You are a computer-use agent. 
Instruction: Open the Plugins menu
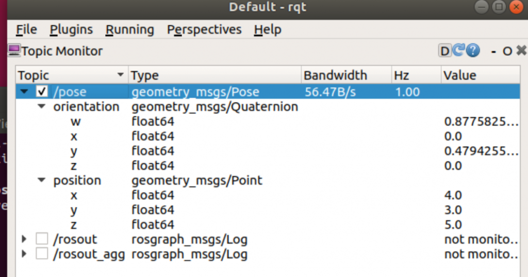click(71, 30)
